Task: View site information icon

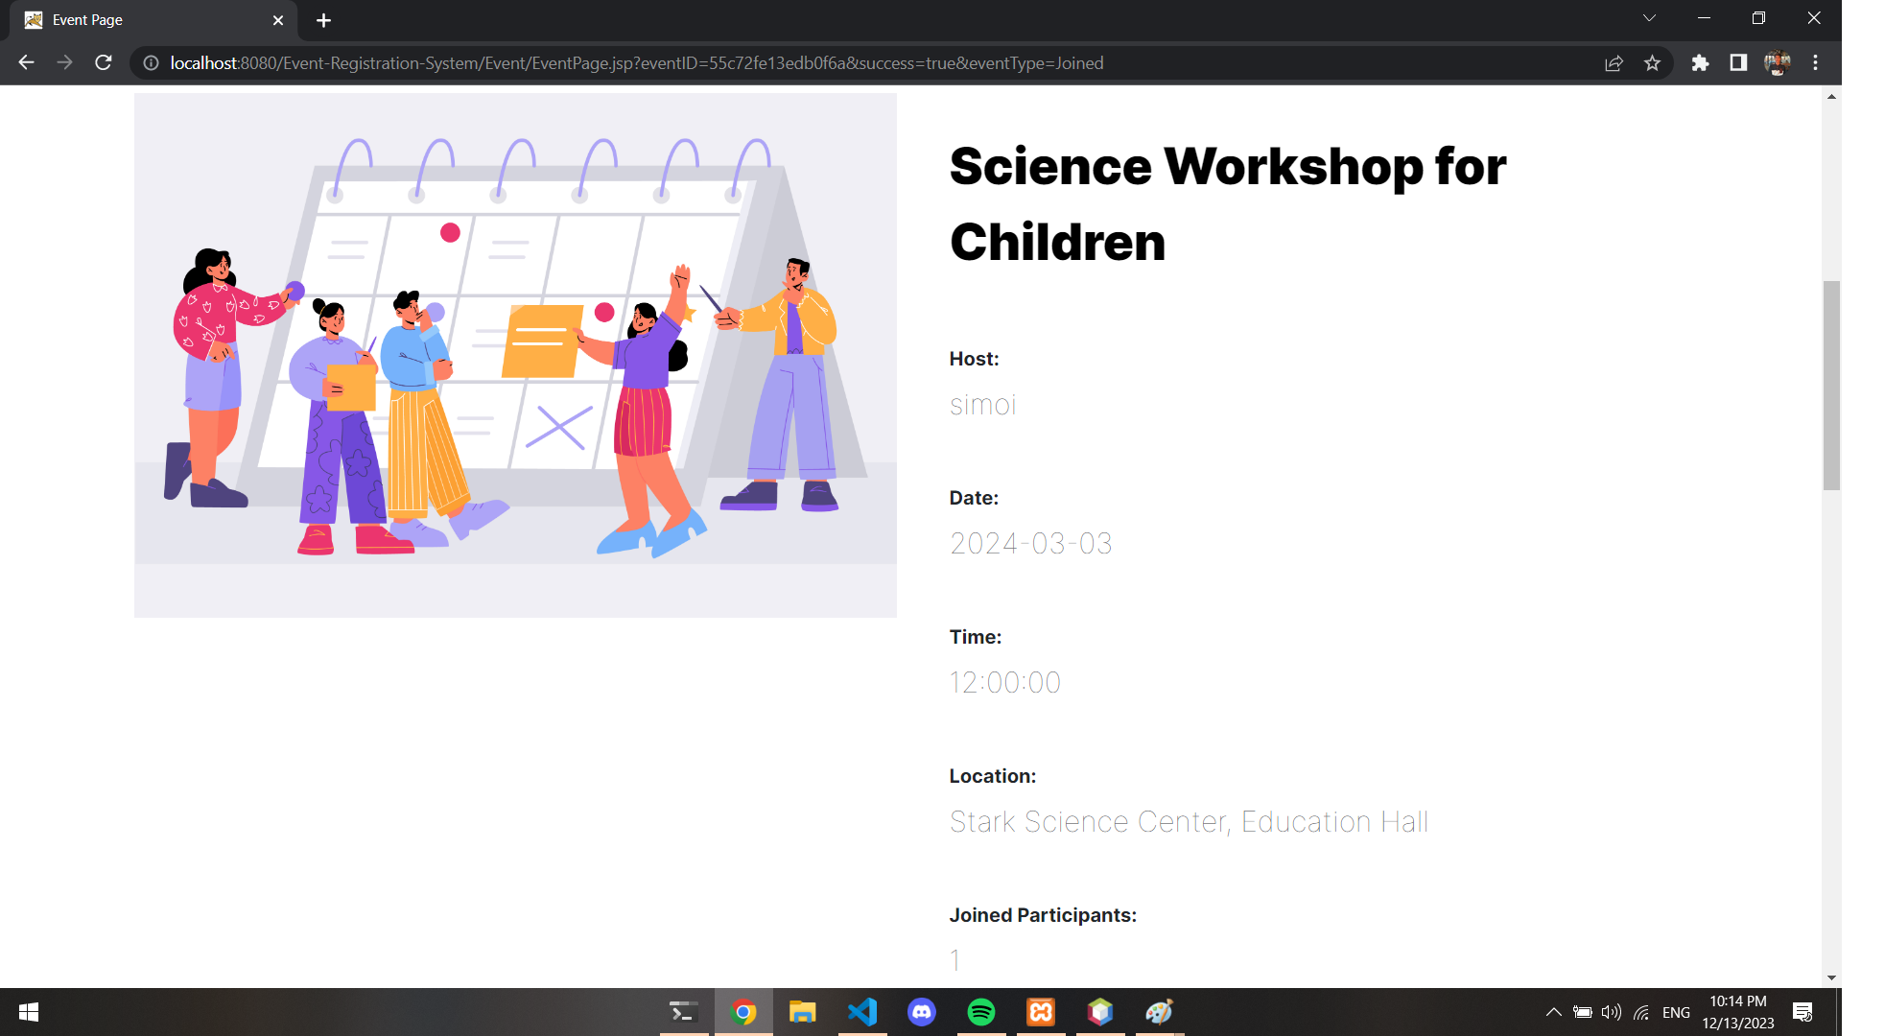Action: [x=151, y=63]
